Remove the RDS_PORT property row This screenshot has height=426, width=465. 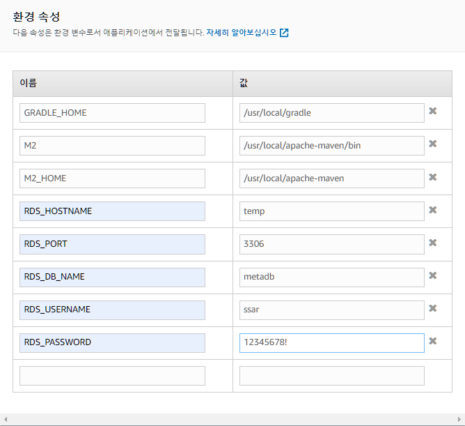point(433,243)
